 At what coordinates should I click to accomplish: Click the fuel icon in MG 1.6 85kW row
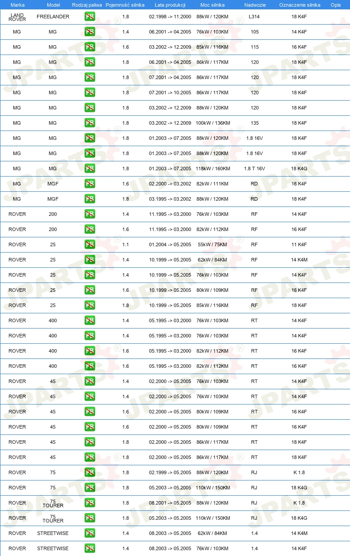click(90, 47)
